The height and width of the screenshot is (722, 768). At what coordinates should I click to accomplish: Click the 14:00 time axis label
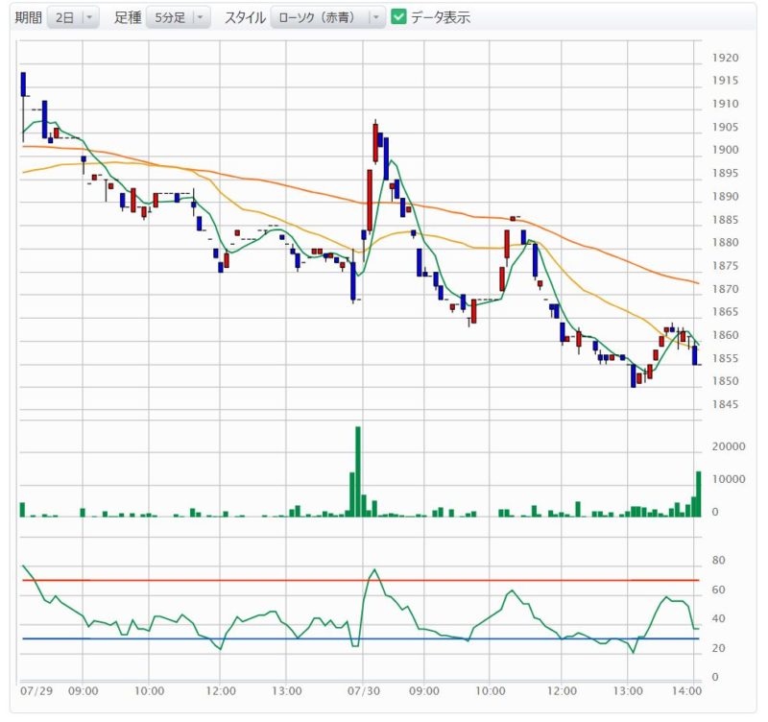pos(686,690)
